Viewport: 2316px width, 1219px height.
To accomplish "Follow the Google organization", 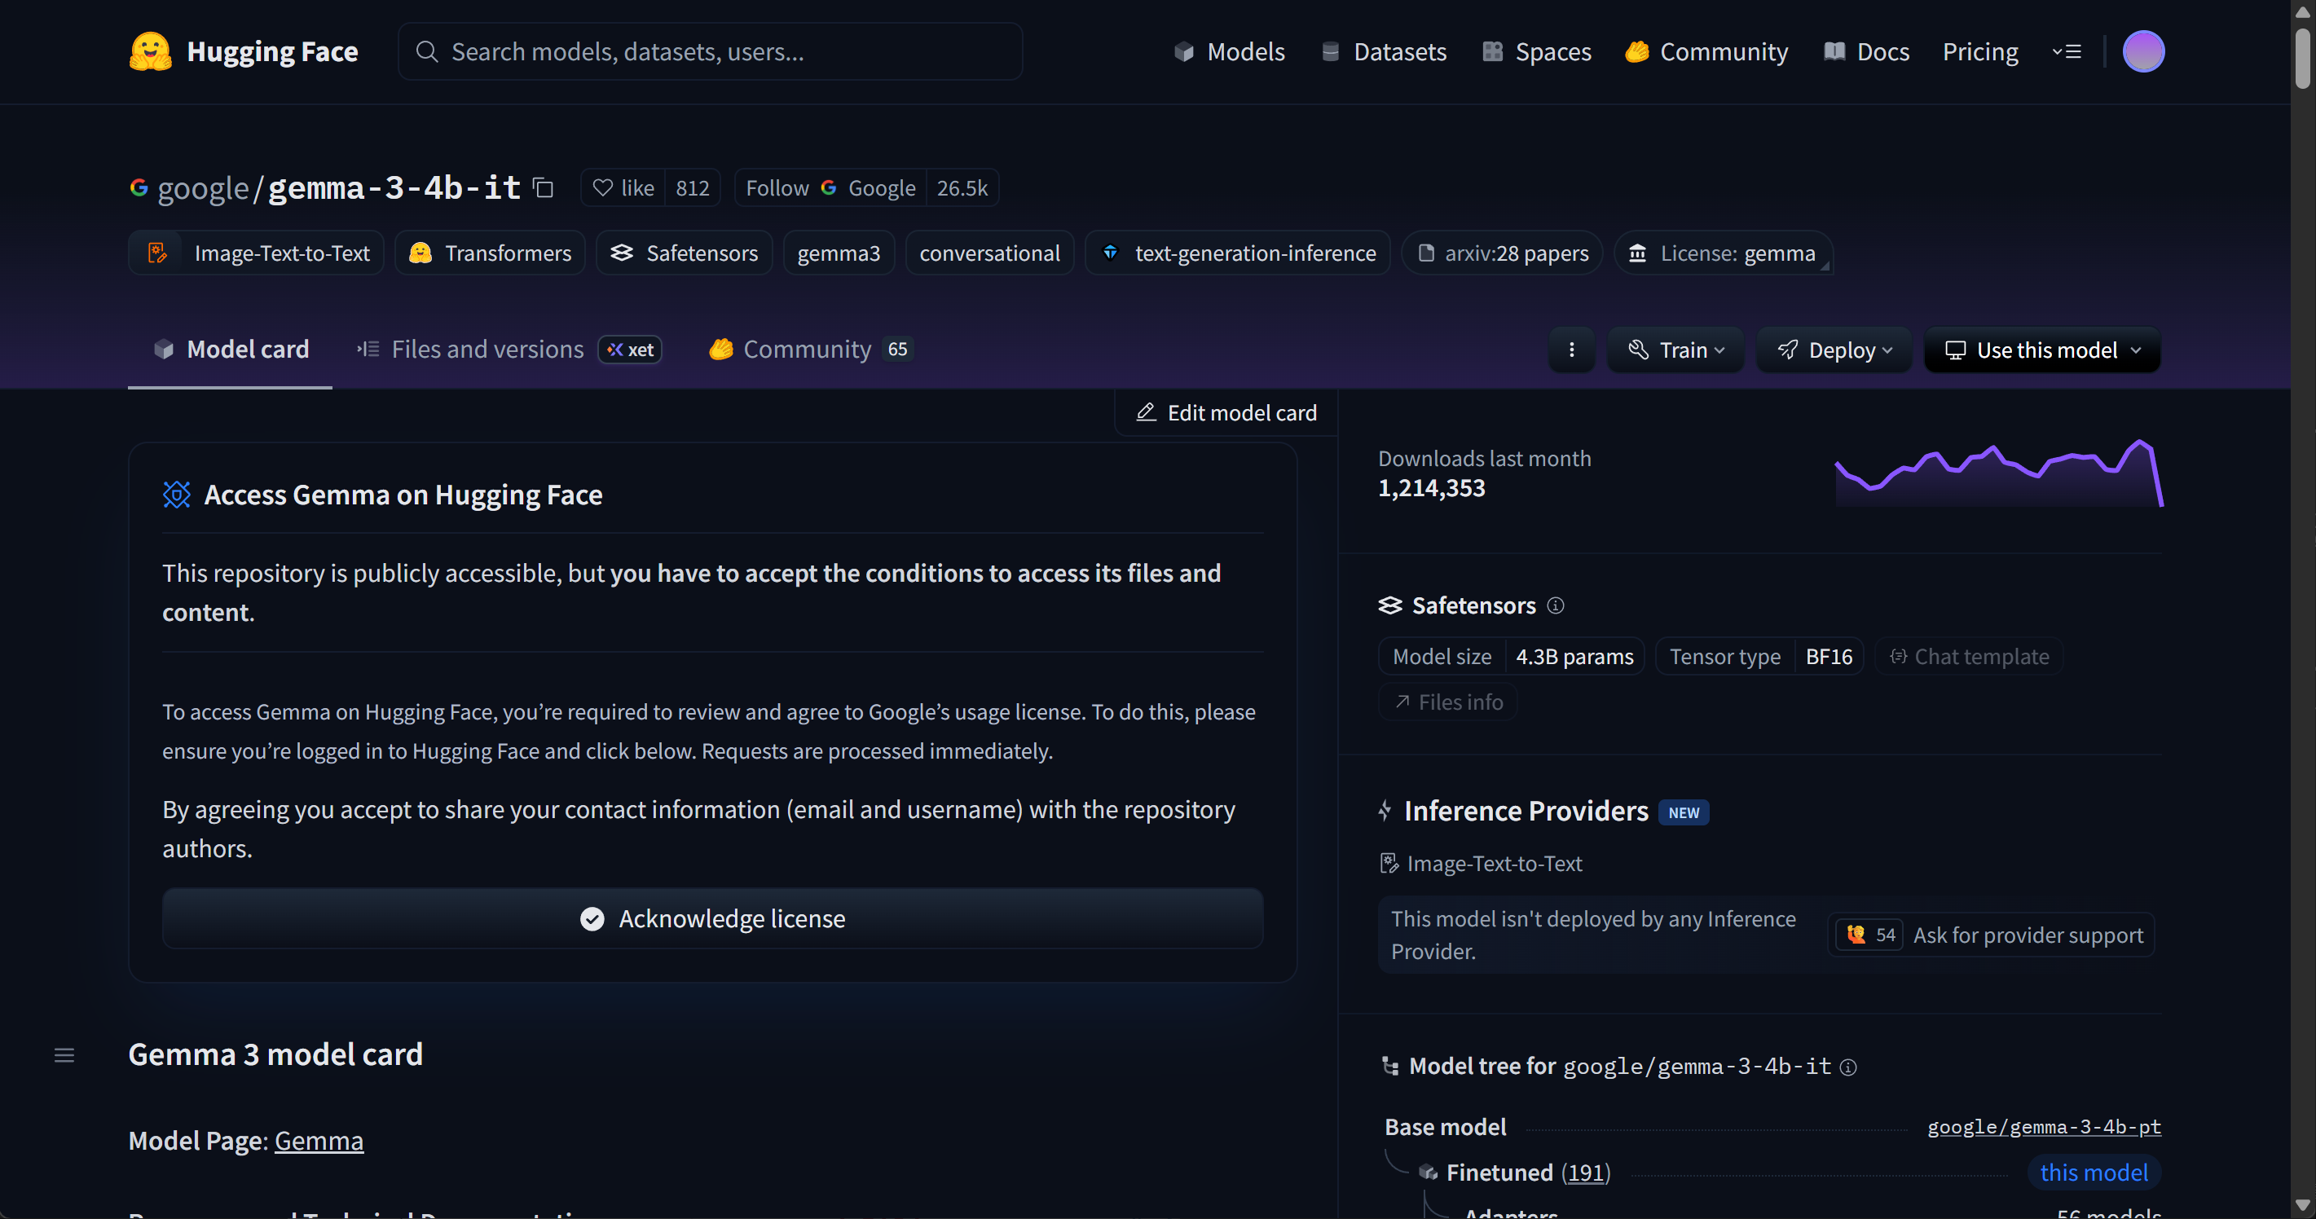I will [777, 188].
